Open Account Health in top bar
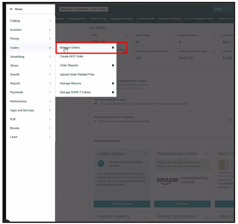 point(146,18)
